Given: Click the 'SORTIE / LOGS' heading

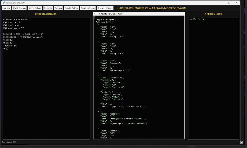Looking at the screenshot, I should click(213, 14).
